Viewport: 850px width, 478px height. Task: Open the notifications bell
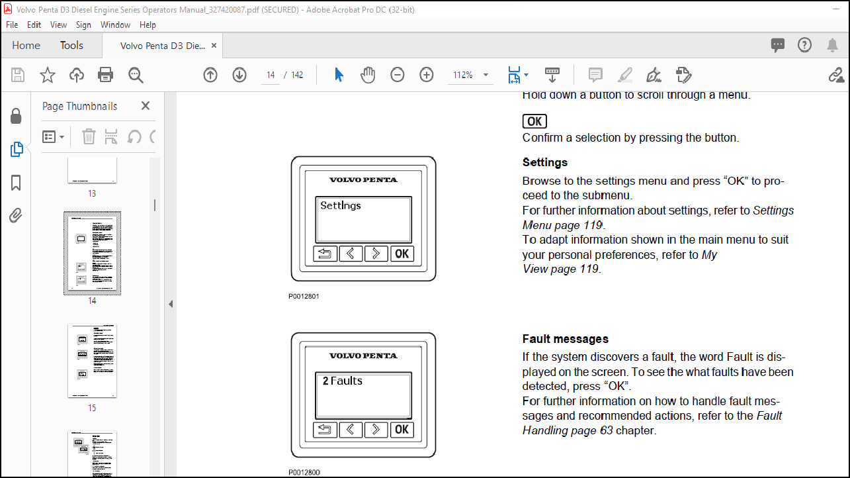832,45
